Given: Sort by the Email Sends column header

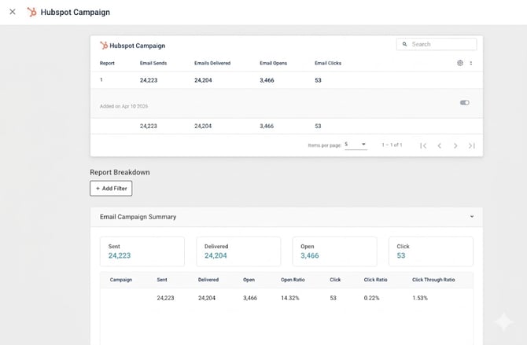Looking at the screenshot, I should (x=153, y=63).
